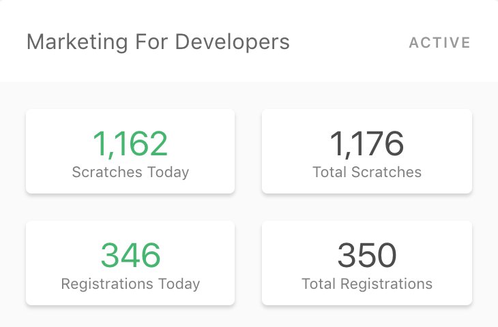Click the Total Scratches caption
Screen dimensions: 498x327
(x=367, y=172)
